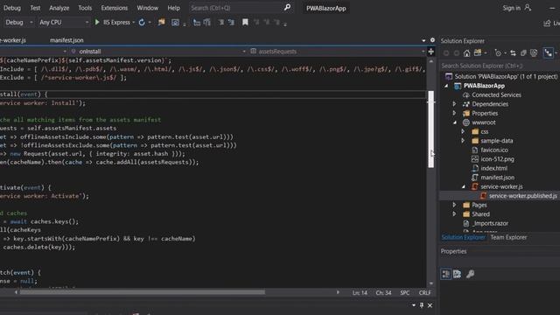Image resolution: width=560 pixels, height=315 pixels.
Task: Click the search magnifier icon in title bar
Action: click(287, 8)
